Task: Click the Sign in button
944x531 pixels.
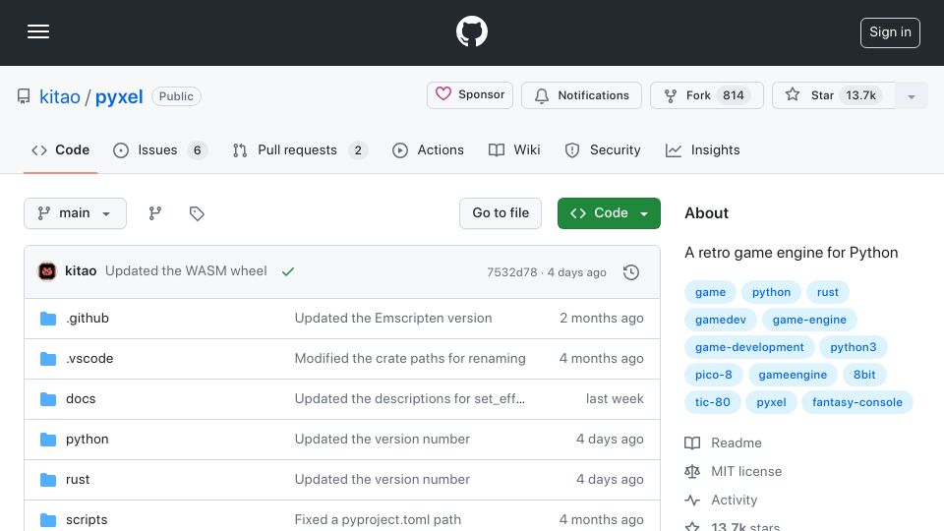Action: [x=890, y=32]
